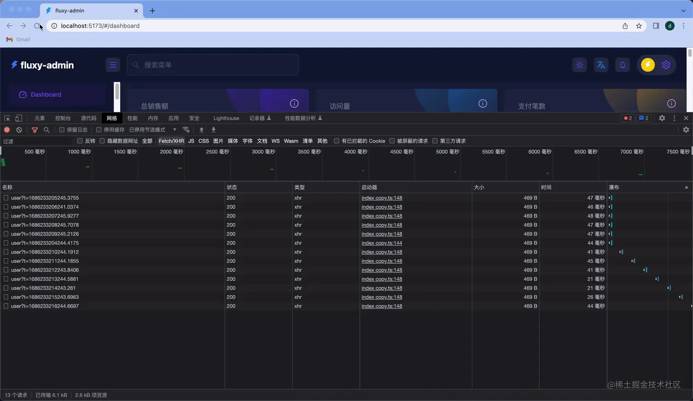
Task: Clear the network log
Action: (x=19, y=130)
